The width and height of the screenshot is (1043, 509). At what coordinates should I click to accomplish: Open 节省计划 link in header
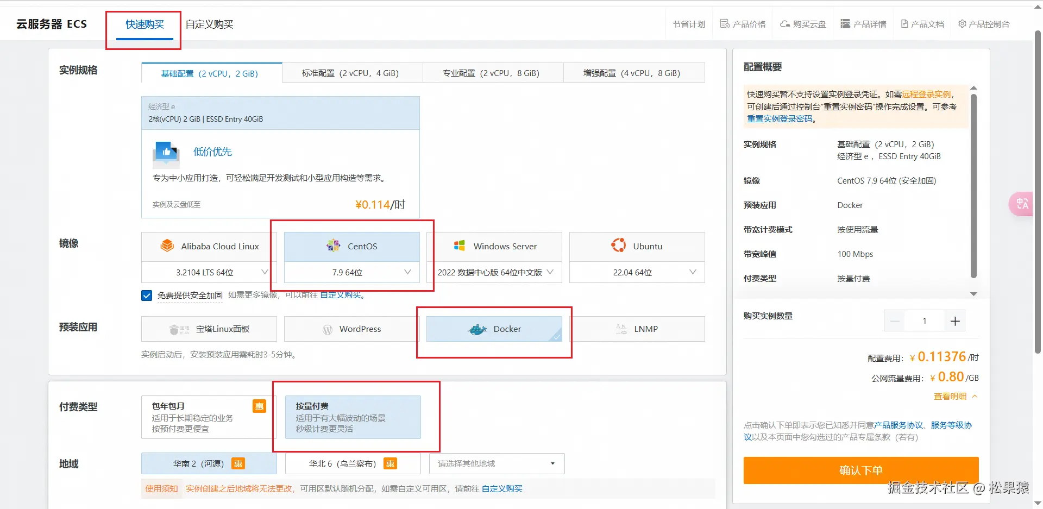point(689,24)
